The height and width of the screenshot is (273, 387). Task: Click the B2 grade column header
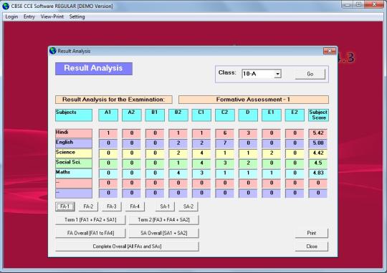point(178,115)
